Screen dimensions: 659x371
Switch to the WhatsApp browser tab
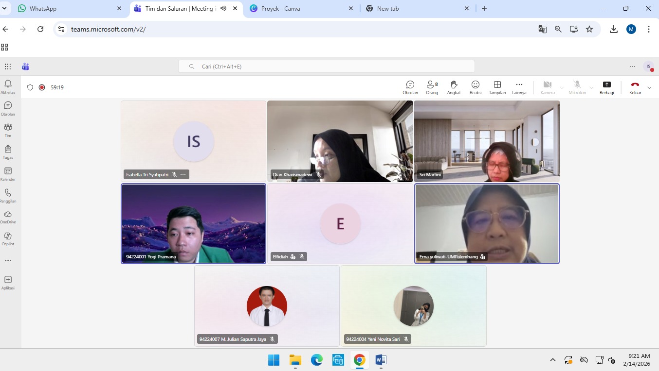coord(68,9)
